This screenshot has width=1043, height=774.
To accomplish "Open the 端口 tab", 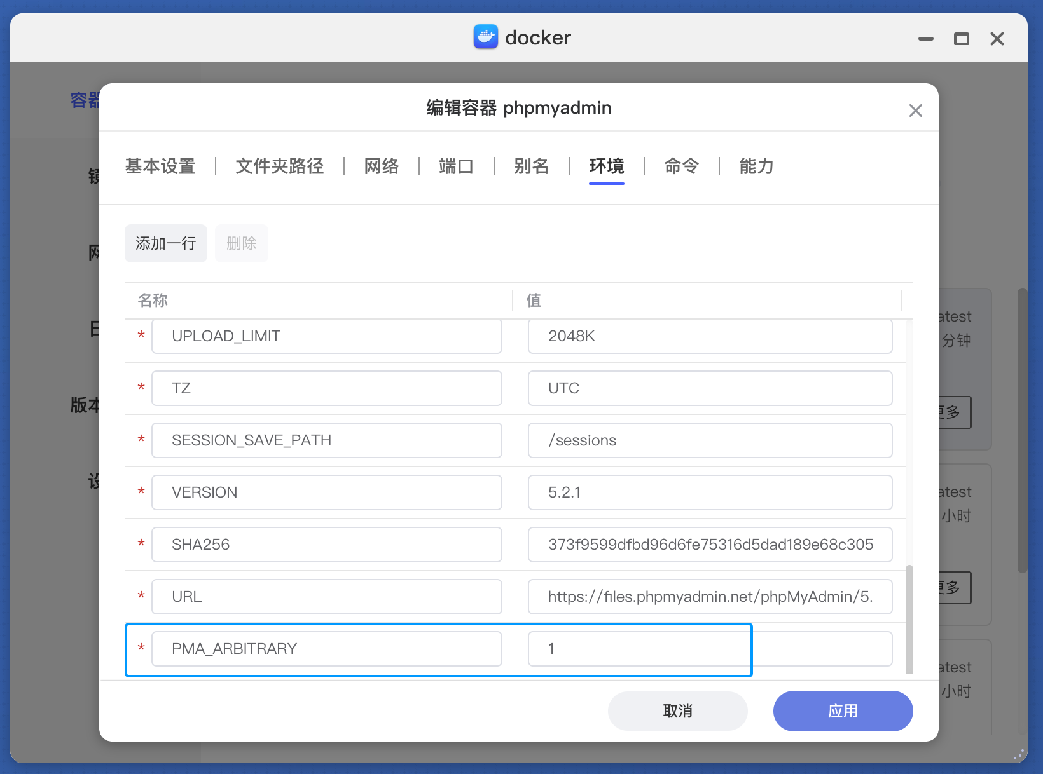I will (457, 166).
